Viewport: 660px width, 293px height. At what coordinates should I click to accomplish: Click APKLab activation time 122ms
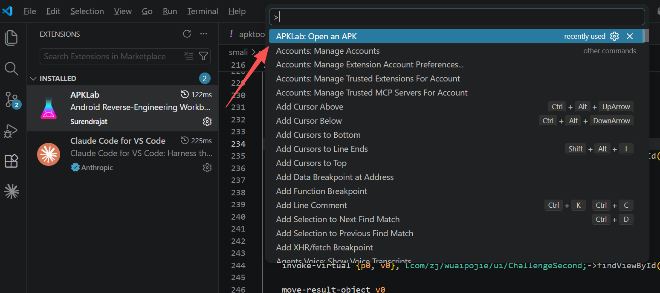tap(196, 95)
